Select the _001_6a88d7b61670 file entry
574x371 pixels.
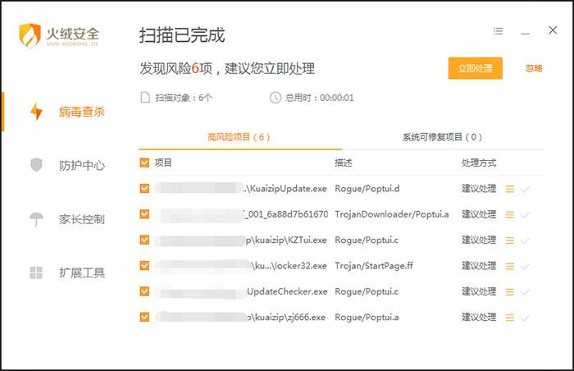pyautogui.click(x=285, y=214)
